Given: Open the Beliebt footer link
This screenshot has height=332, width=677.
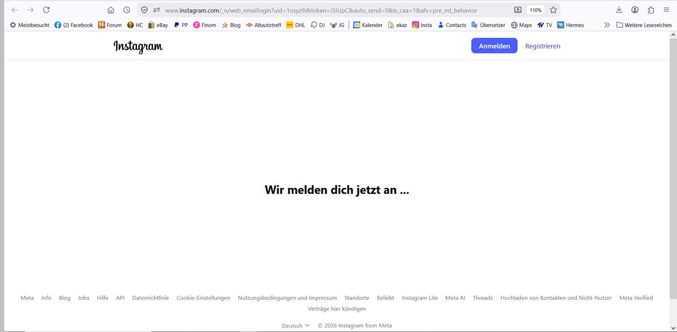Looking at the screenshot, I should tap(385, 298).
